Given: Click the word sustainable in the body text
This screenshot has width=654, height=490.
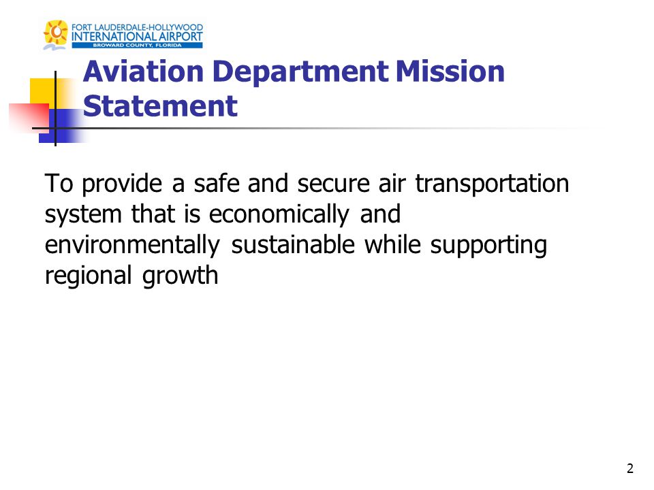Looking at the screenshot, I should pyautogui.click(x=293, y=244).
